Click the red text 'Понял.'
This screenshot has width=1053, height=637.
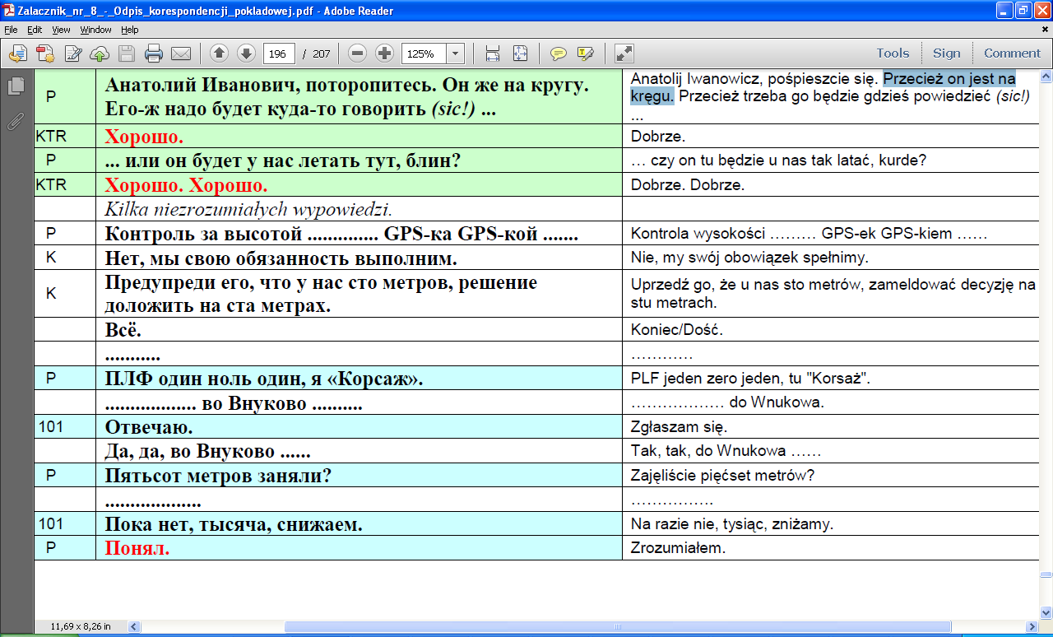point(137,548)
